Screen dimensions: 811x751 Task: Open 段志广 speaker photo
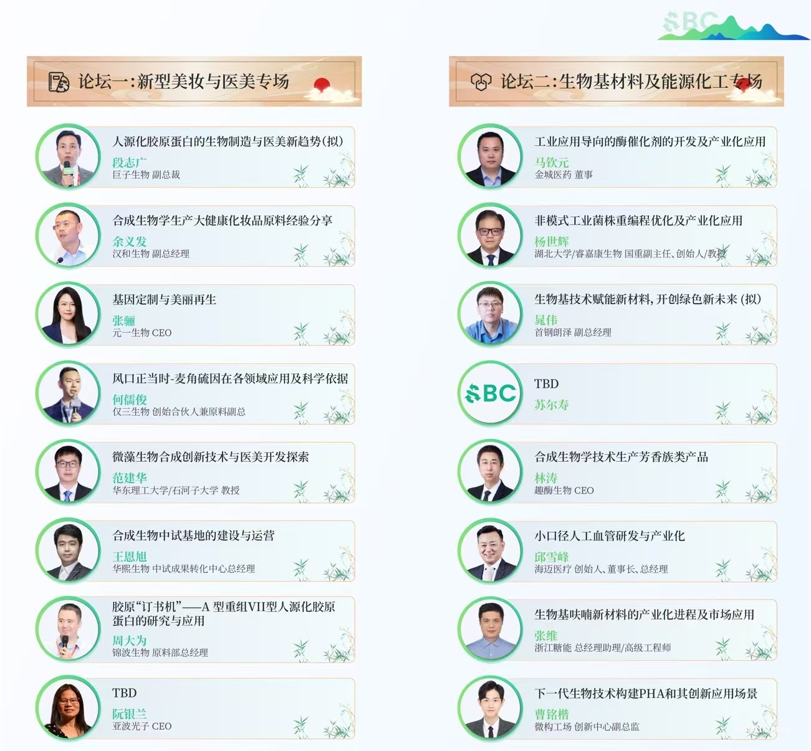coord(69,156)
